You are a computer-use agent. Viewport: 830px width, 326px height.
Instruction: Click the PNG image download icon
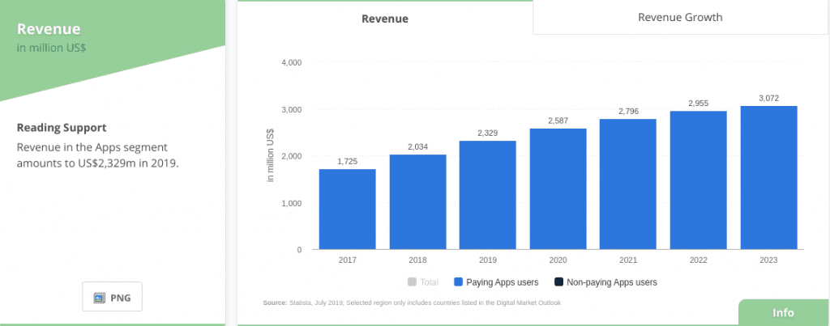pyautogui.click(x=99, y=298)
